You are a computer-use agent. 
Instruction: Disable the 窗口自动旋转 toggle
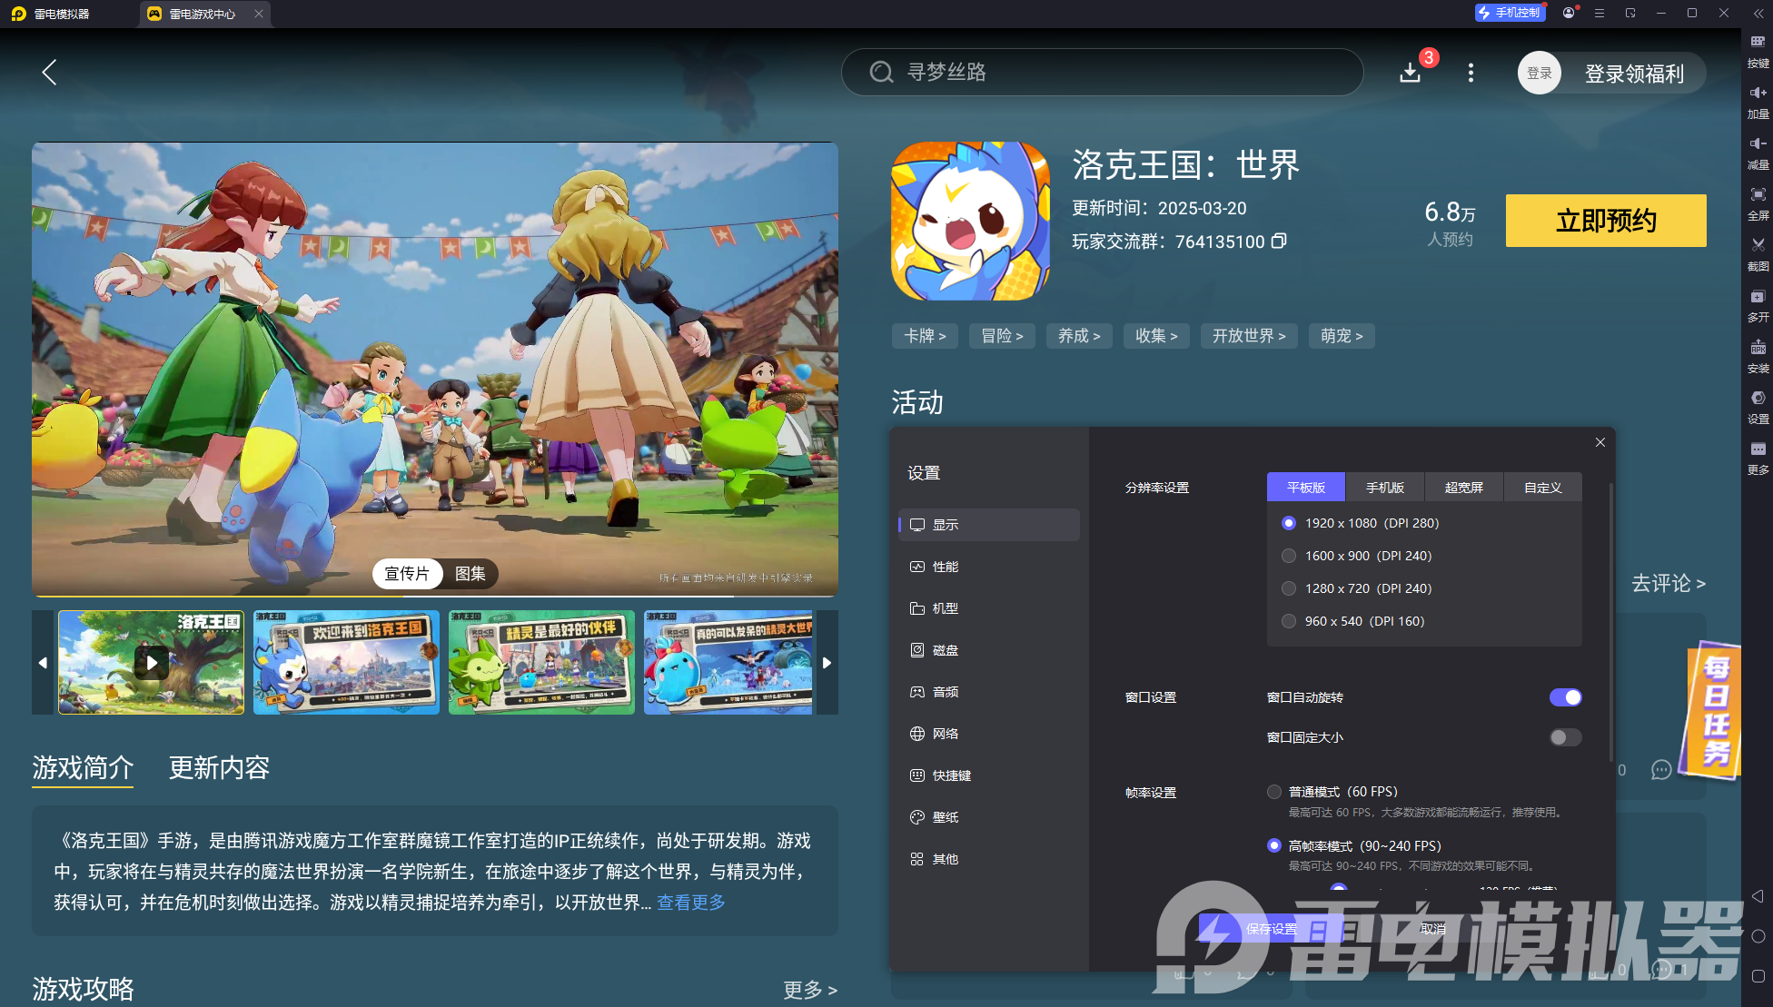click(x=1564, y=697)
